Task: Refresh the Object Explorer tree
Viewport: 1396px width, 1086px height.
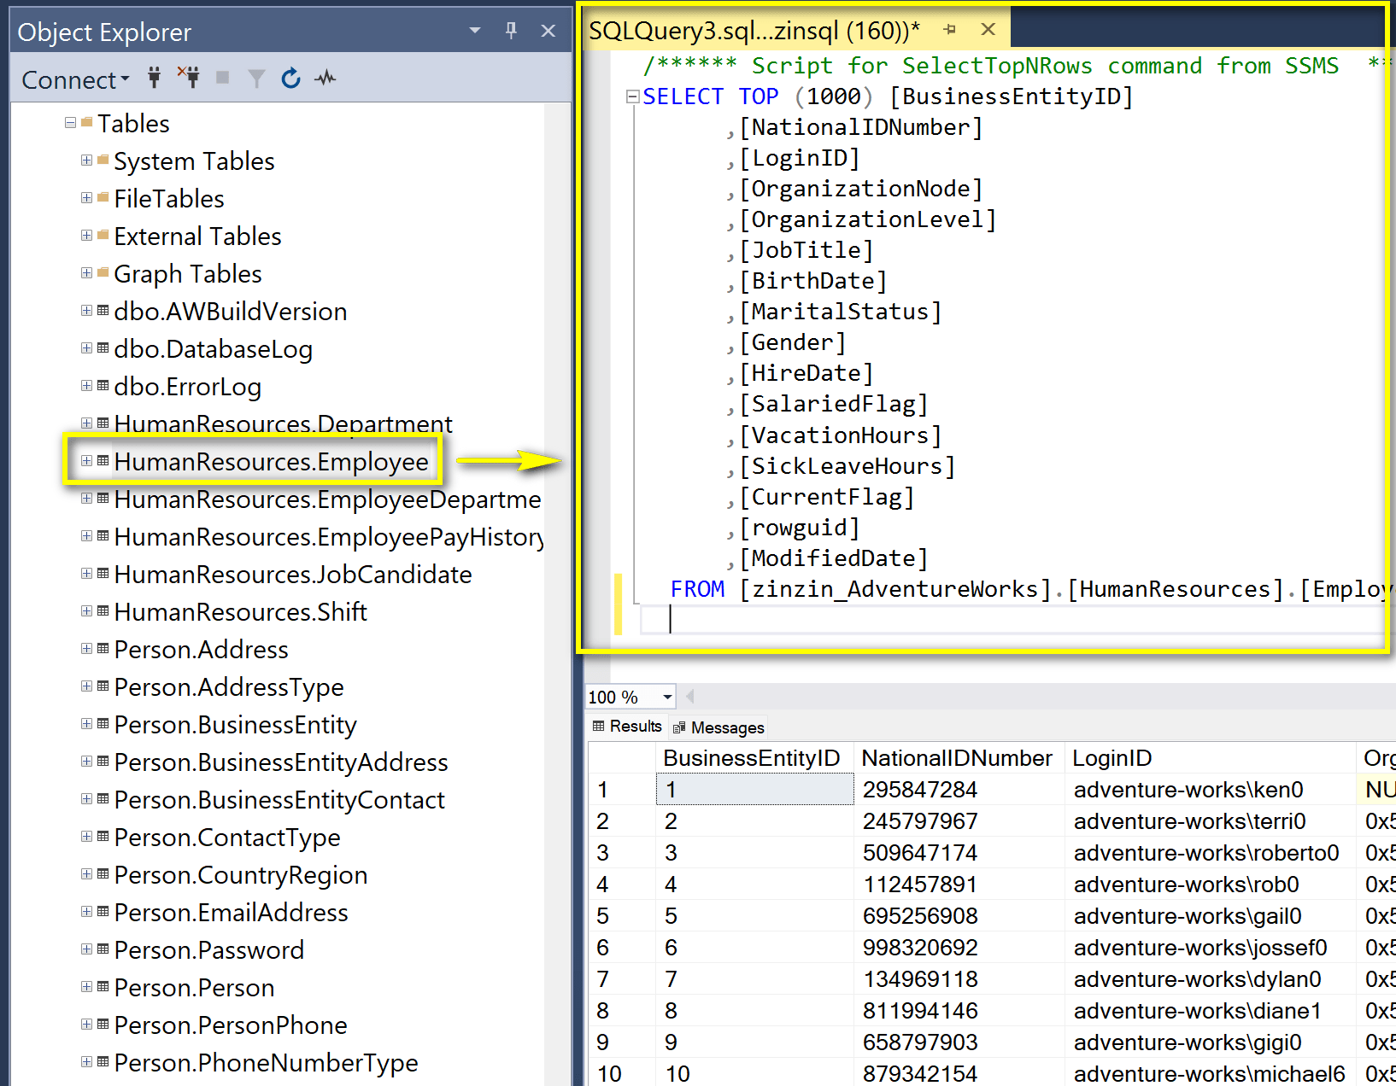Action: click(290, 78)
